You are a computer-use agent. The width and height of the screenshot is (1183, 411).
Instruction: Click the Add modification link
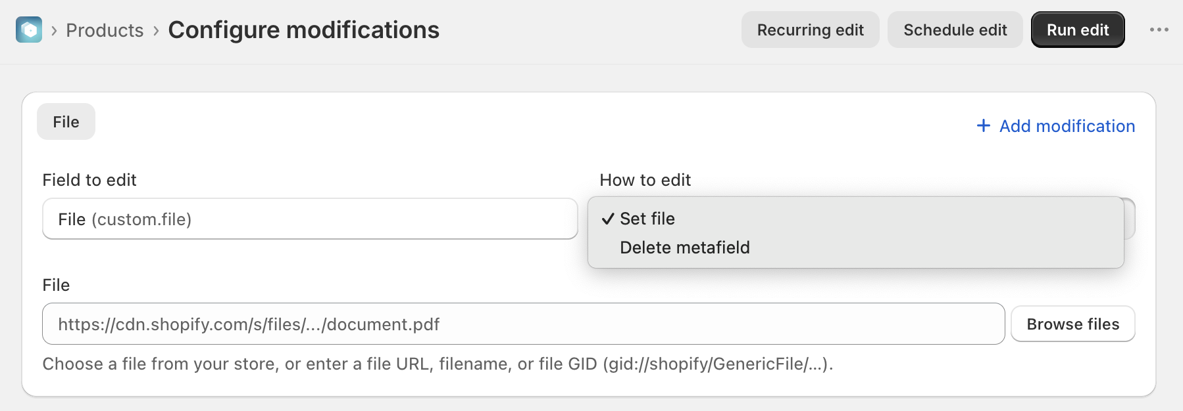1055,125
